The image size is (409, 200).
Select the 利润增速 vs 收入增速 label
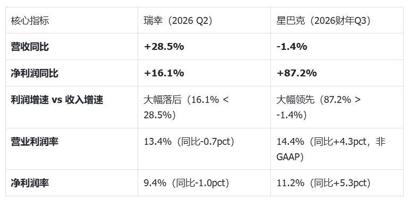click(x=57, y=100)
